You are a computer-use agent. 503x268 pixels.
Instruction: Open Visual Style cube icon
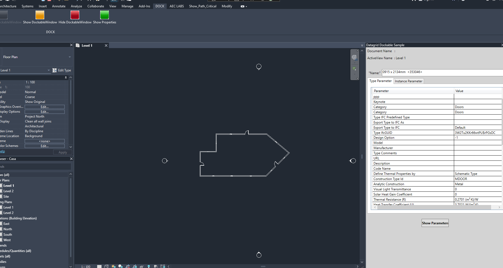[x=106, y=266]
